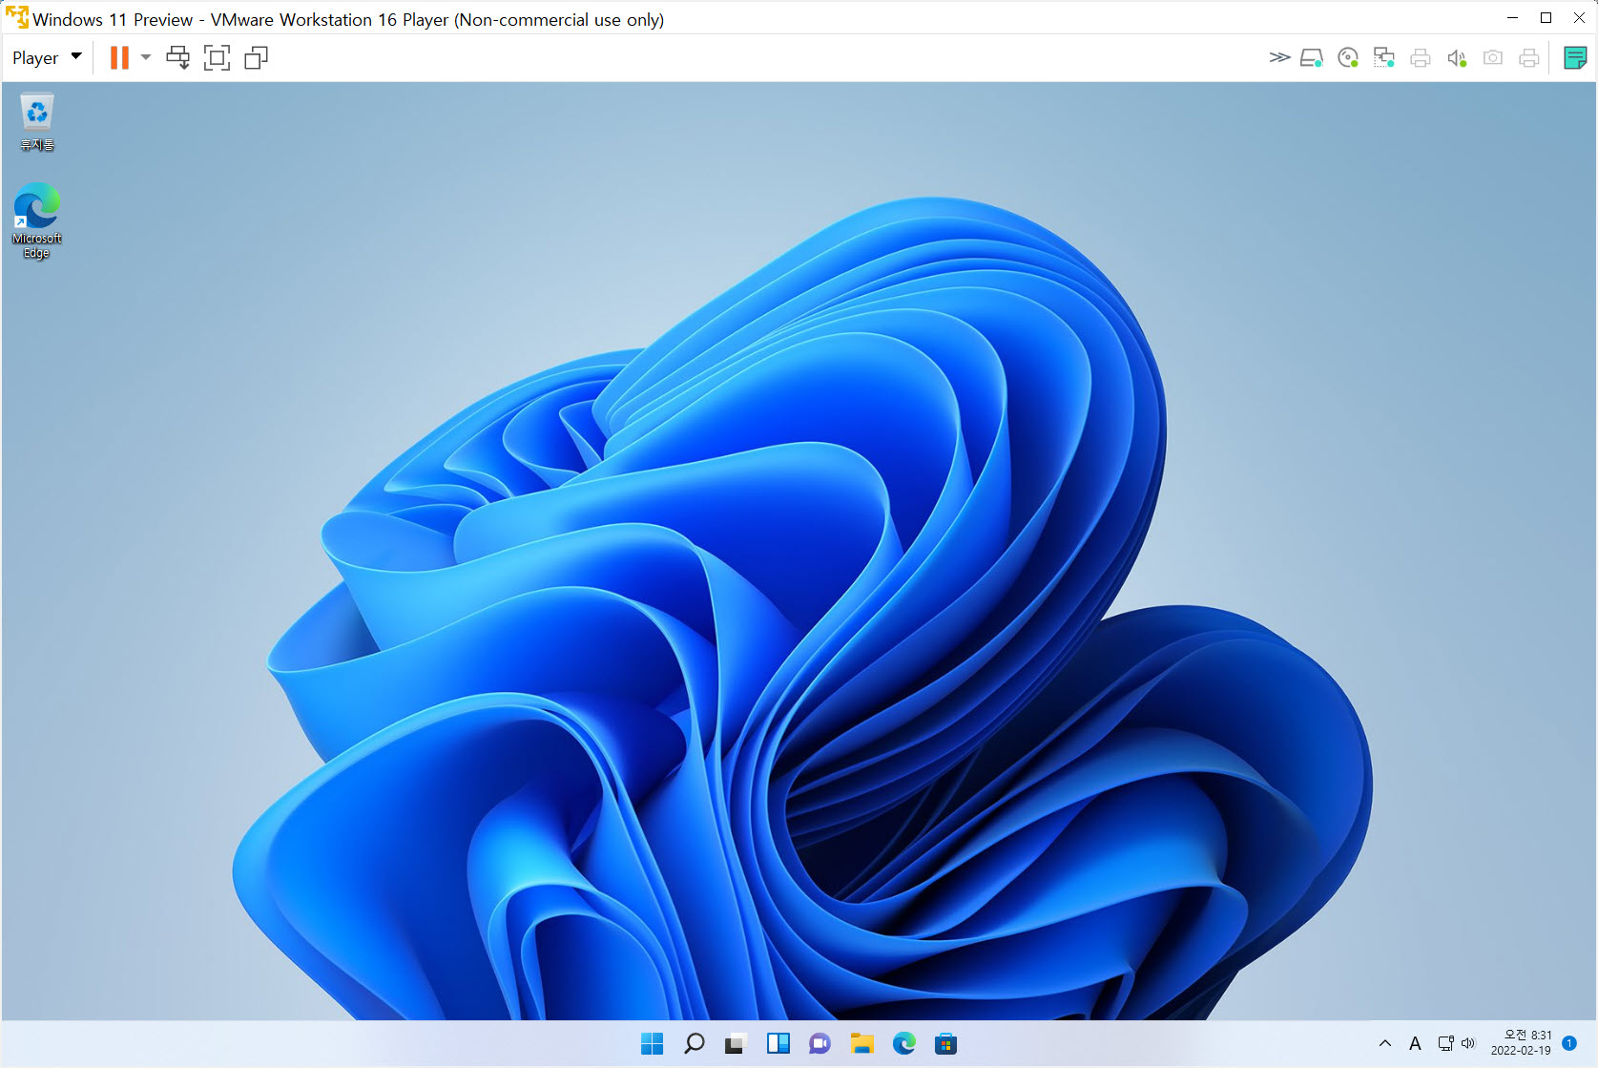Click the network adapter device icon
Screen dimensions: 1598x1068
point(1383,57)
